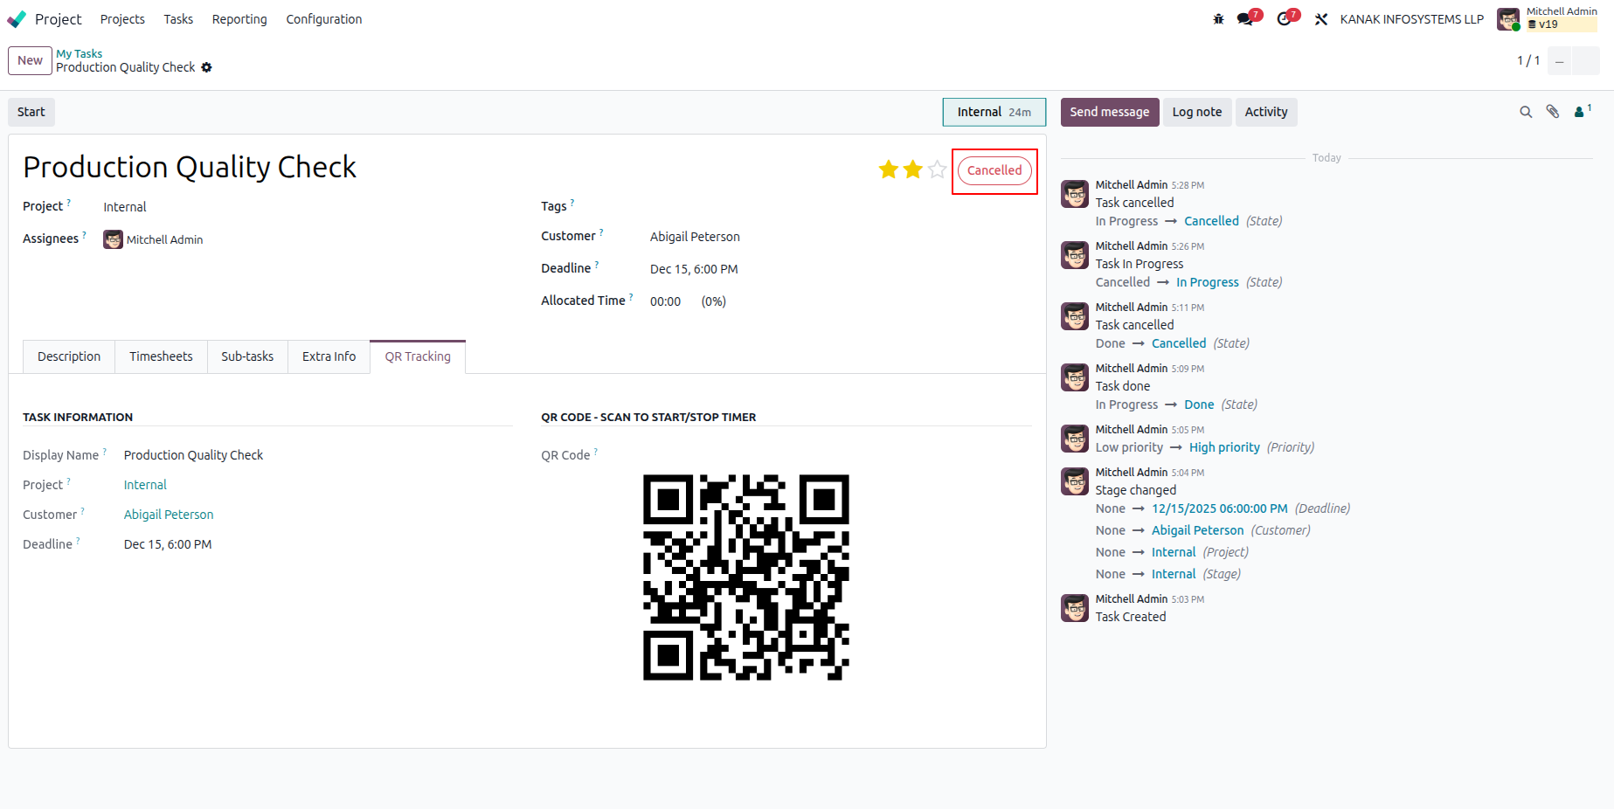Set priority with the first star

(x=889, y=169)
